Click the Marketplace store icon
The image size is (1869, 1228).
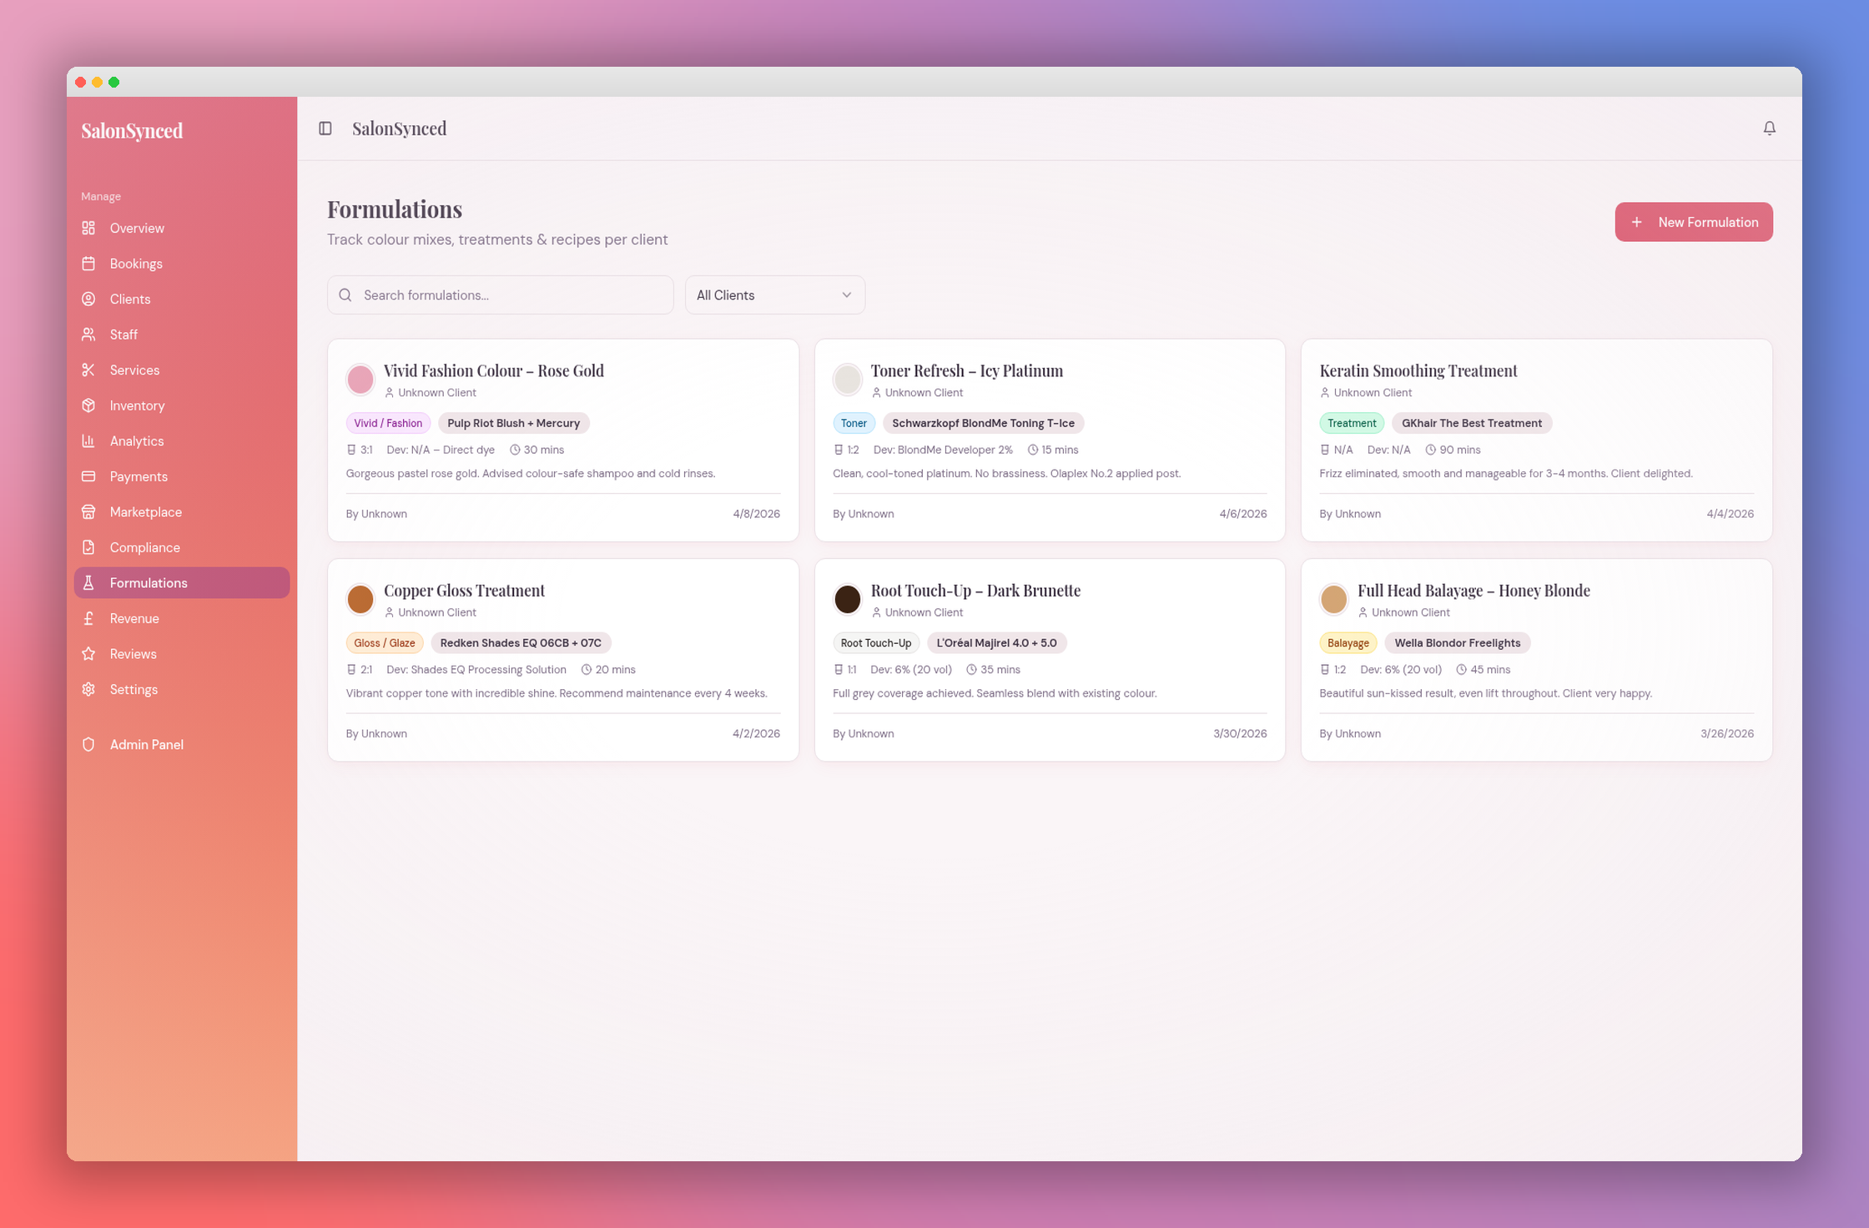tap(88, 511)
